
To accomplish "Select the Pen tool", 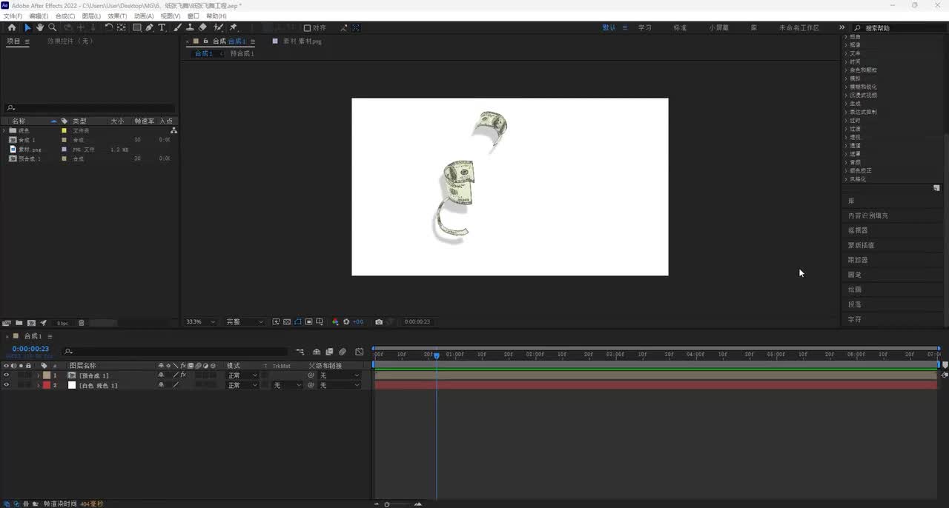I will click(149, 27).
